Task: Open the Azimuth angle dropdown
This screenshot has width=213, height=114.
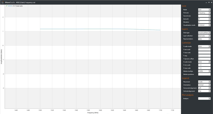Action: [x=204, y=19]
